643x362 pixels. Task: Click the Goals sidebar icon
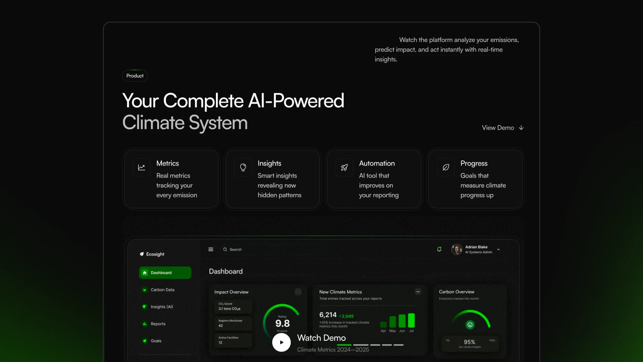point(145,341)
